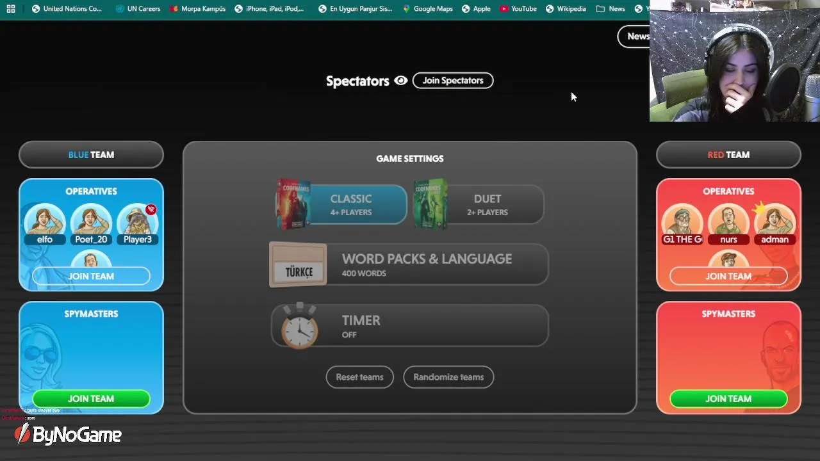820x461 pixels.
Task: Click the nurs player avatar
Action: click(x=728, y=223)
